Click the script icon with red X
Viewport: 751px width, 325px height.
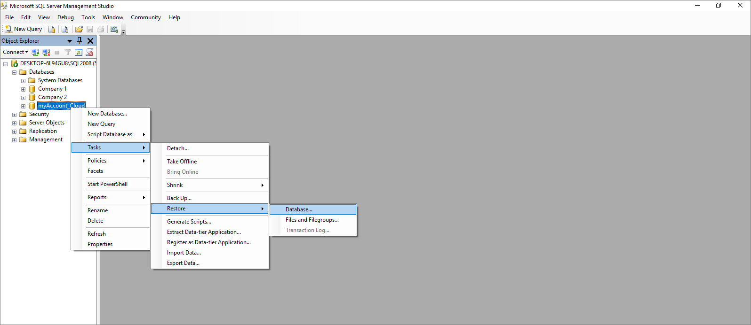pyautogui.click(x=89, y=52)
